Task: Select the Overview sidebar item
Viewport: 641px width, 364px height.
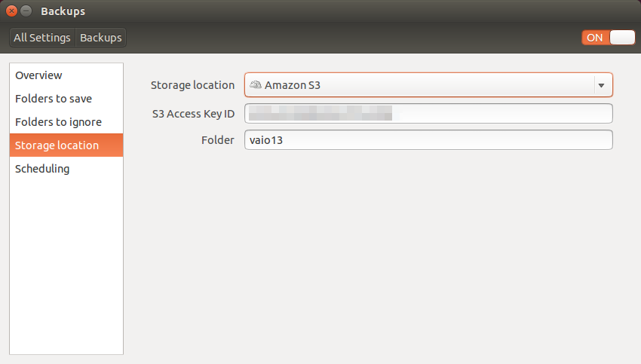Action: pos(66,75)
